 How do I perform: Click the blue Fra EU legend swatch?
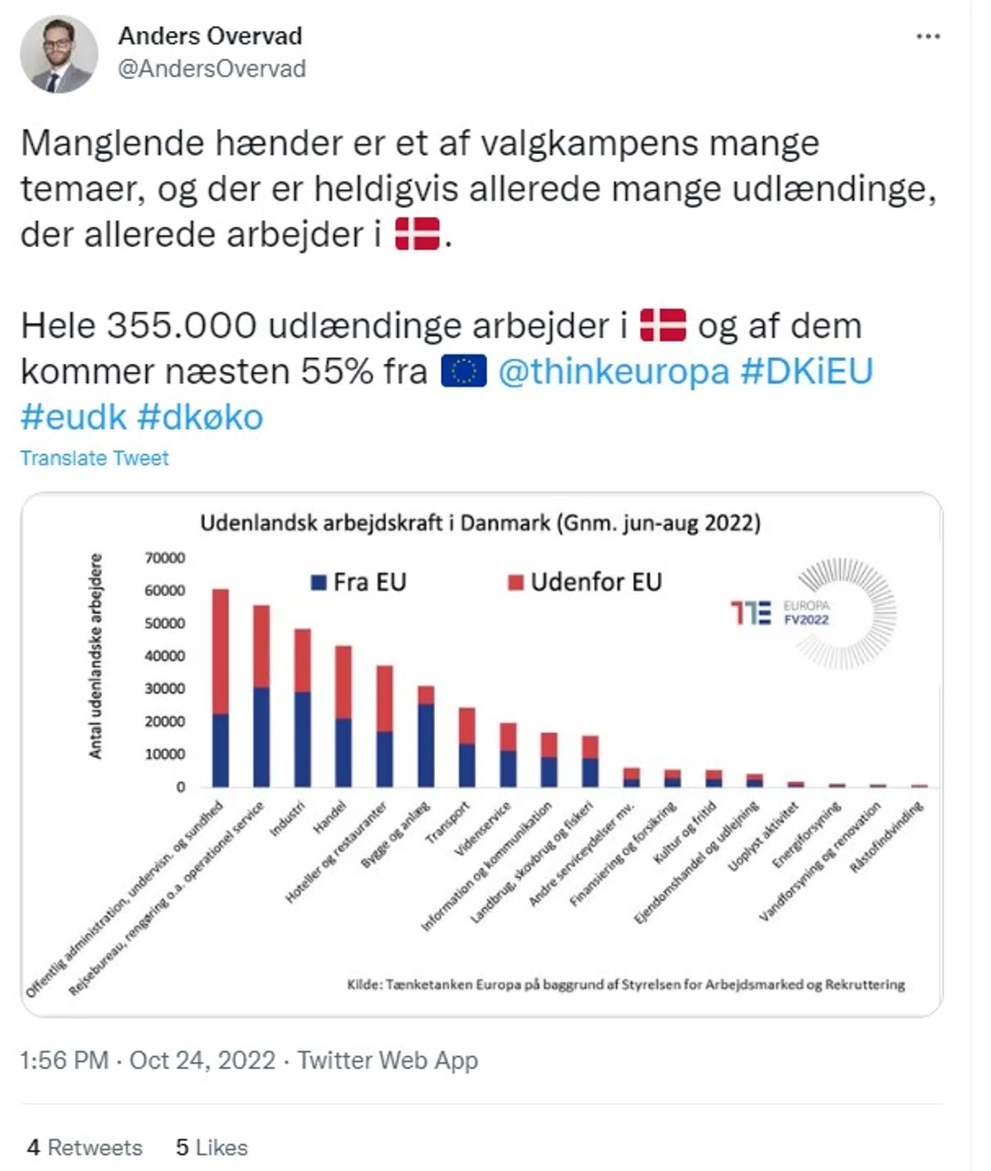[318, 582]
